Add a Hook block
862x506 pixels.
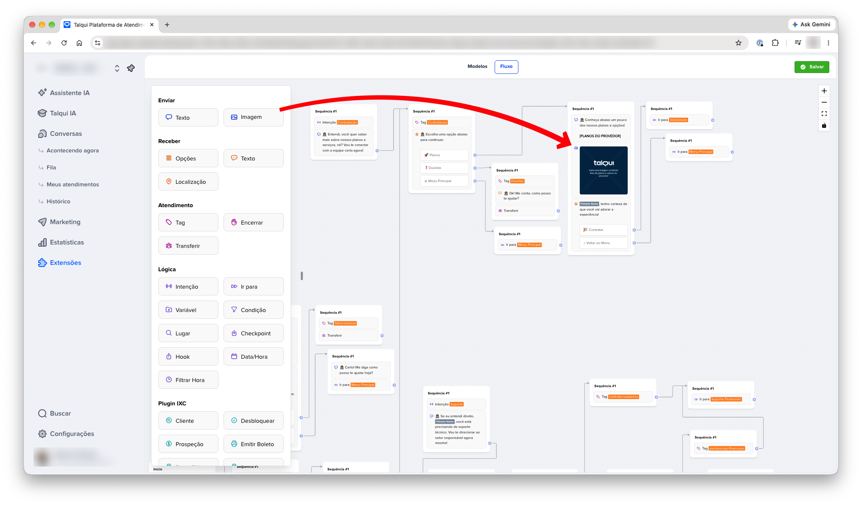click(x=188, y=357)
